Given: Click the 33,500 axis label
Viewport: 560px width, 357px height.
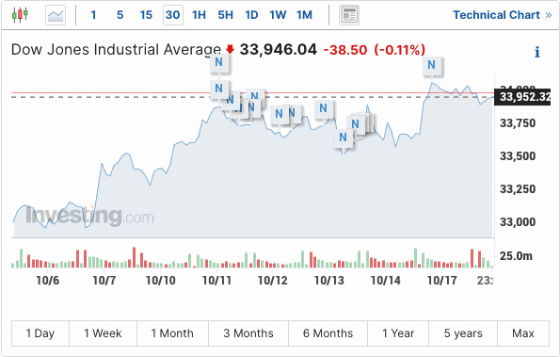Looking at the screenshot, I should click(x=518, y=156).
